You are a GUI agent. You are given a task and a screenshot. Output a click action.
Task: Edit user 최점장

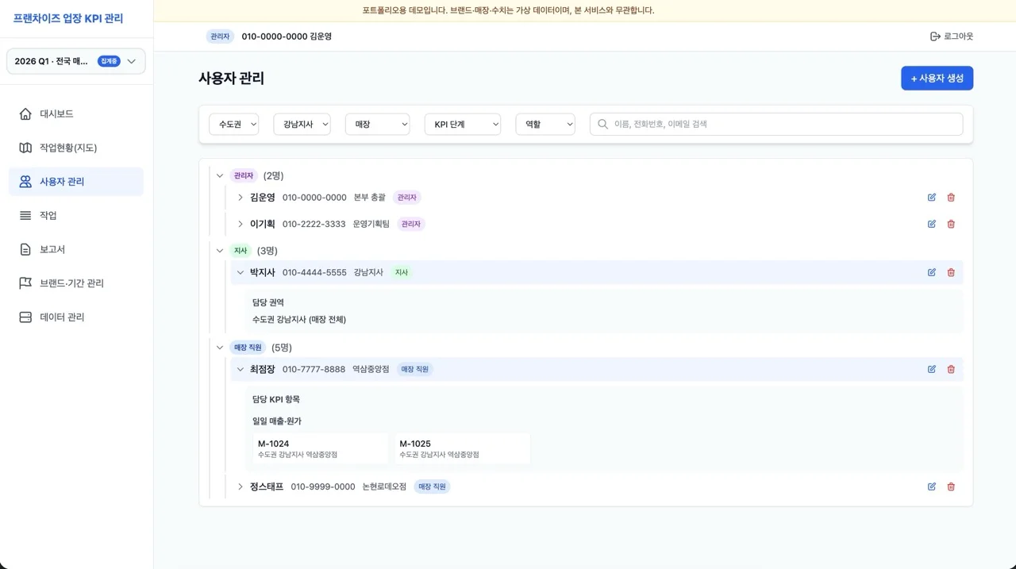pyautogui.click(x=932, y=369)
